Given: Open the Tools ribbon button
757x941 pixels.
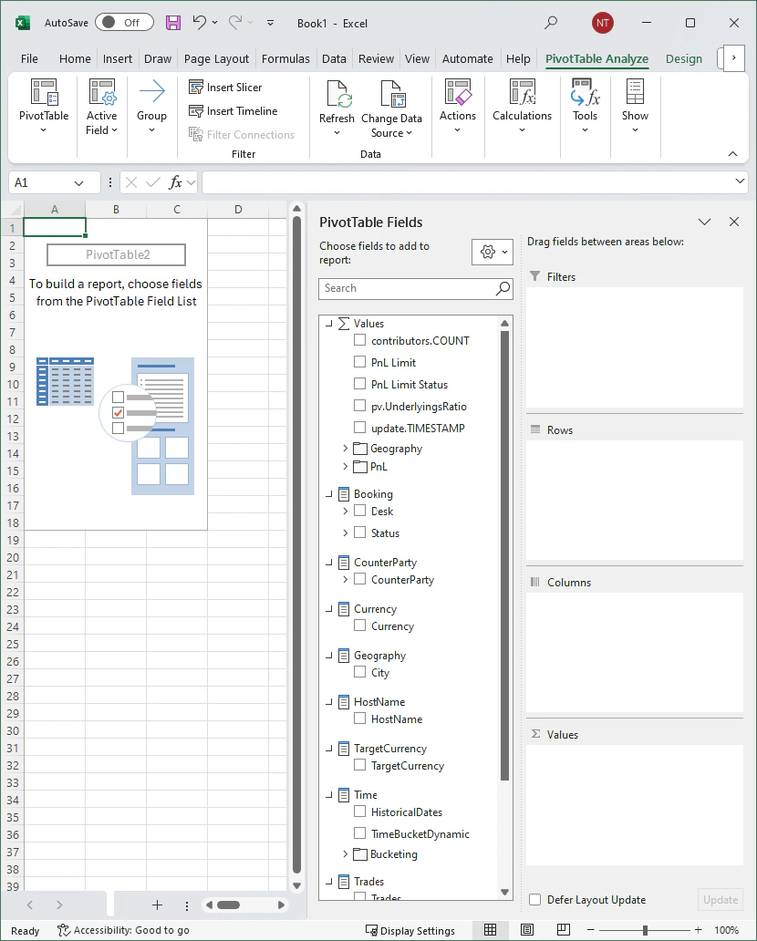Looking at the screenshot, I should 586,107.
